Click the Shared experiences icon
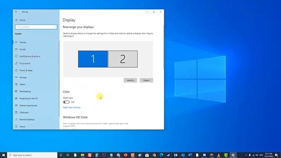Image resolution: width=281 pixels, height=158 pixels. coord(16,105)
